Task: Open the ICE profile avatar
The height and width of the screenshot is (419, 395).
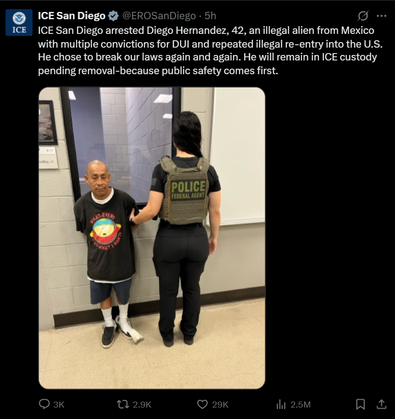Action: pyautogui.click(x=19, y=22)
